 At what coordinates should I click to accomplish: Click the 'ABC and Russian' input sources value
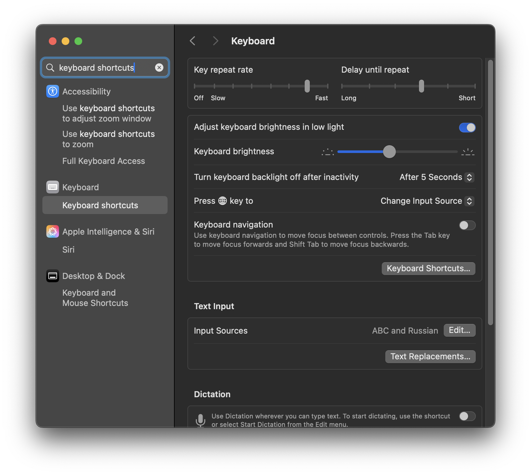coord(405,331)
